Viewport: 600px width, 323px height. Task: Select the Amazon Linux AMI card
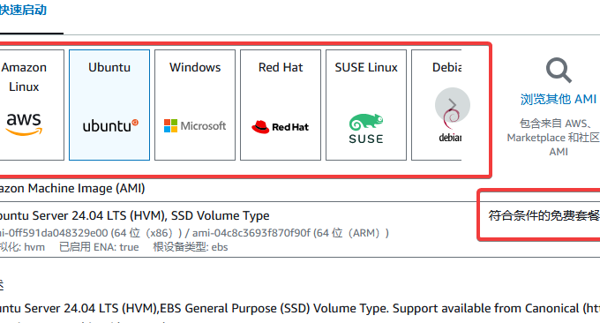click(32, 105)
